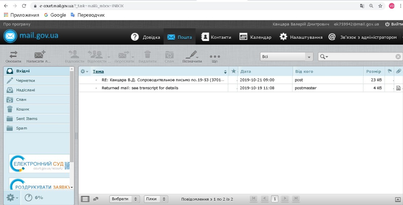This screenshot has height=205, width=403.
Task: Click the attachment icon on postmaster row
Action: [398, 88]
